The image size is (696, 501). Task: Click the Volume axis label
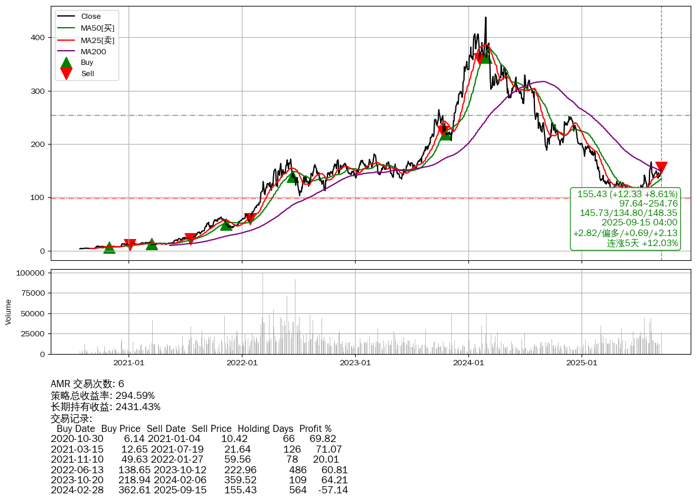(8, 312)
